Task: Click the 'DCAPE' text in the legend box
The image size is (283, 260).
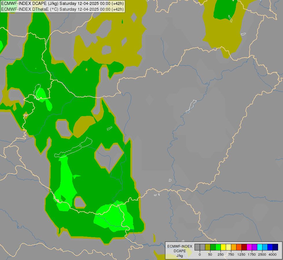Action: (x=180, y=251)
